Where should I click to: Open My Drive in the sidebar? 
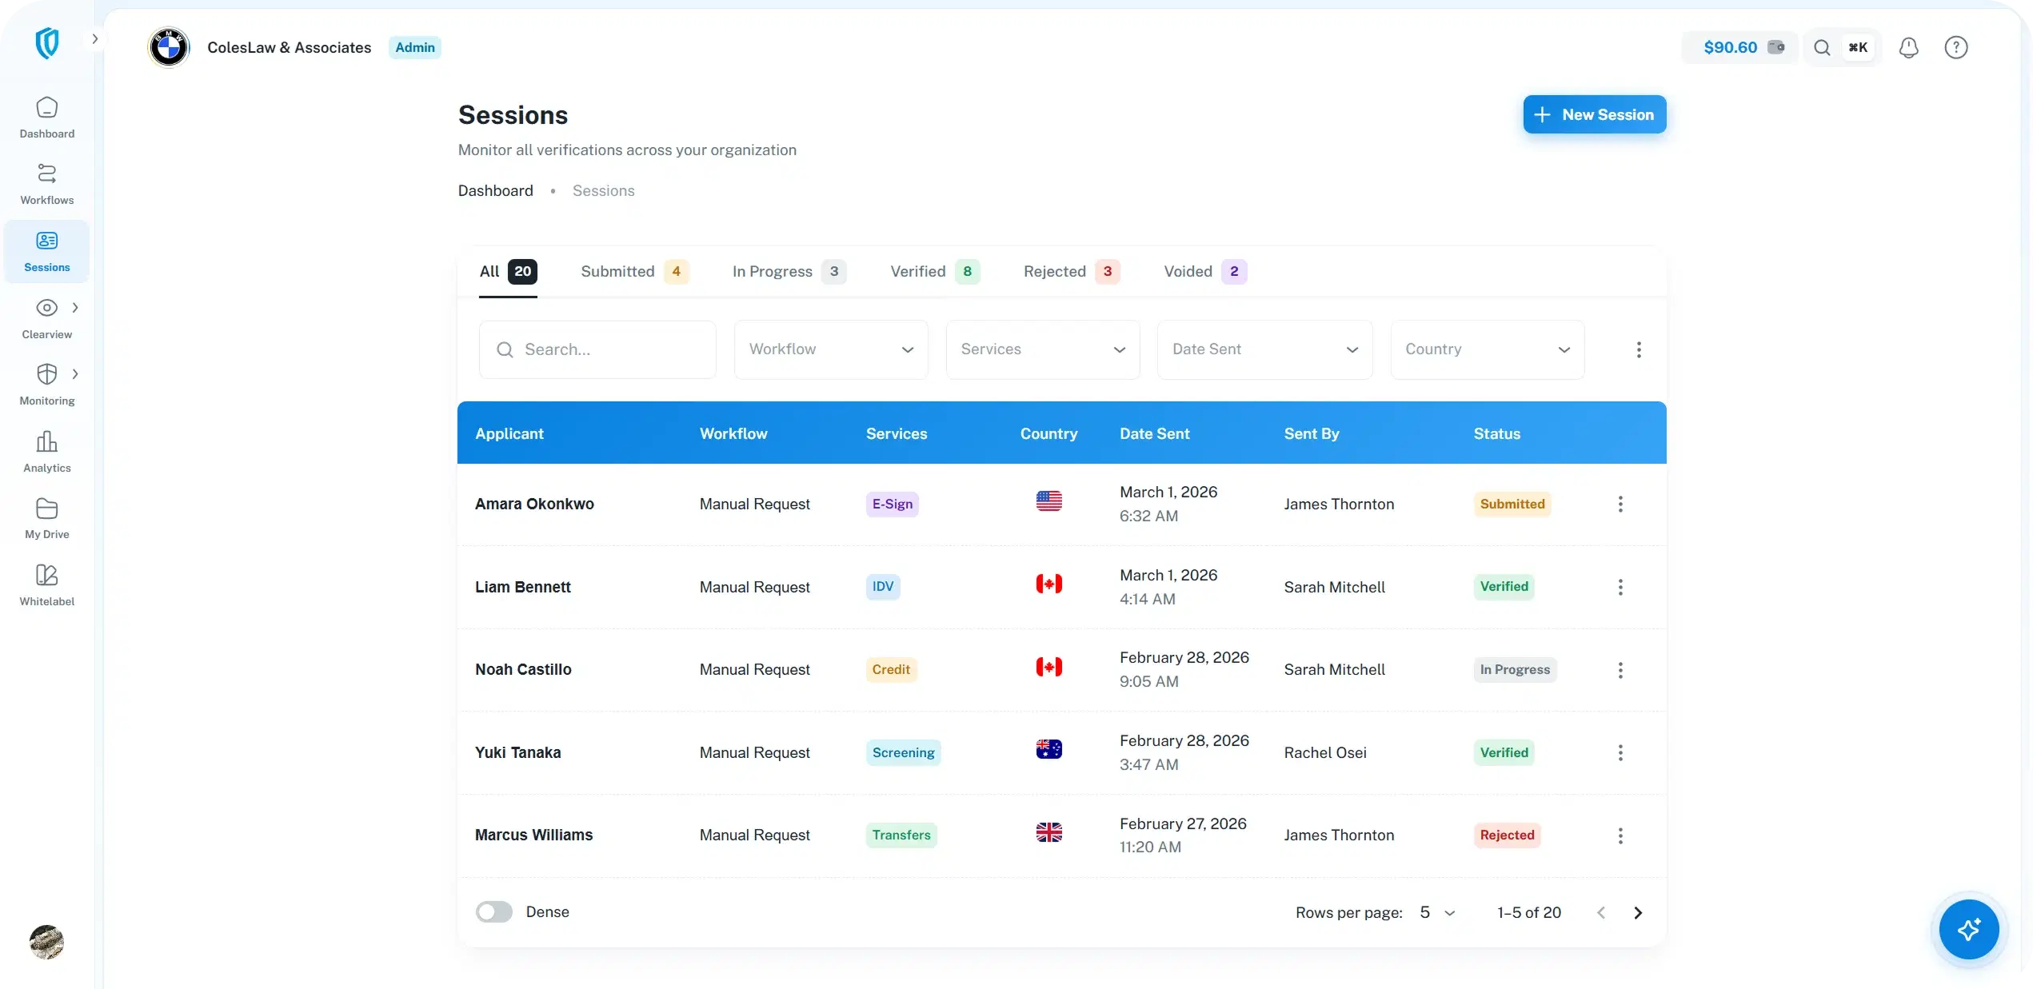click(46, 516)
